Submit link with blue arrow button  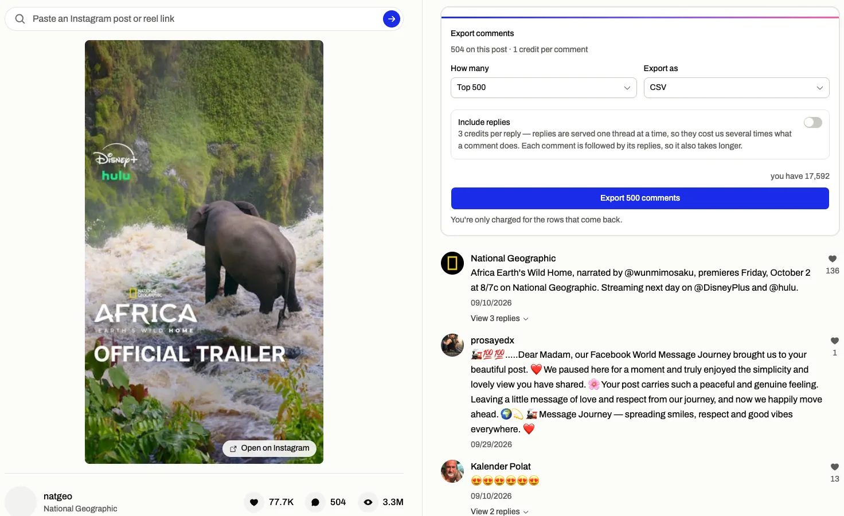(x=392, y=19)
